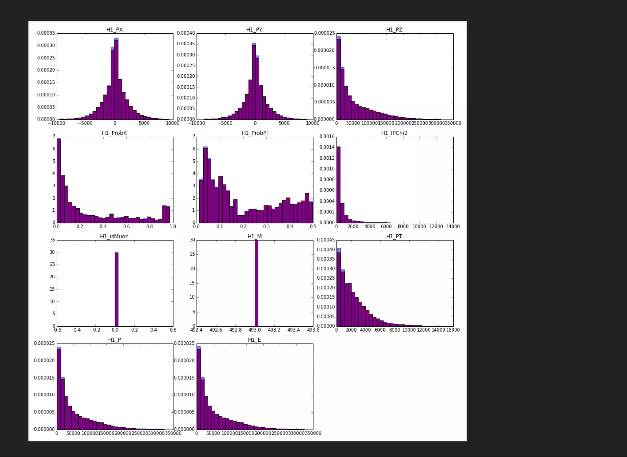
Task: Click the first bar in H1_IPChi2 plot
Action: [338, 185]
